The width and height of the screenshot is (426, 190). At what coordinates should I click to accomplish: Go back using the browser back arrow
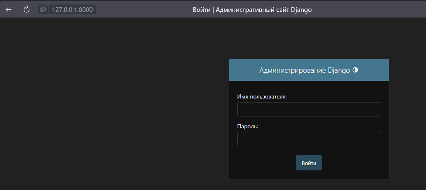(9, 9)
